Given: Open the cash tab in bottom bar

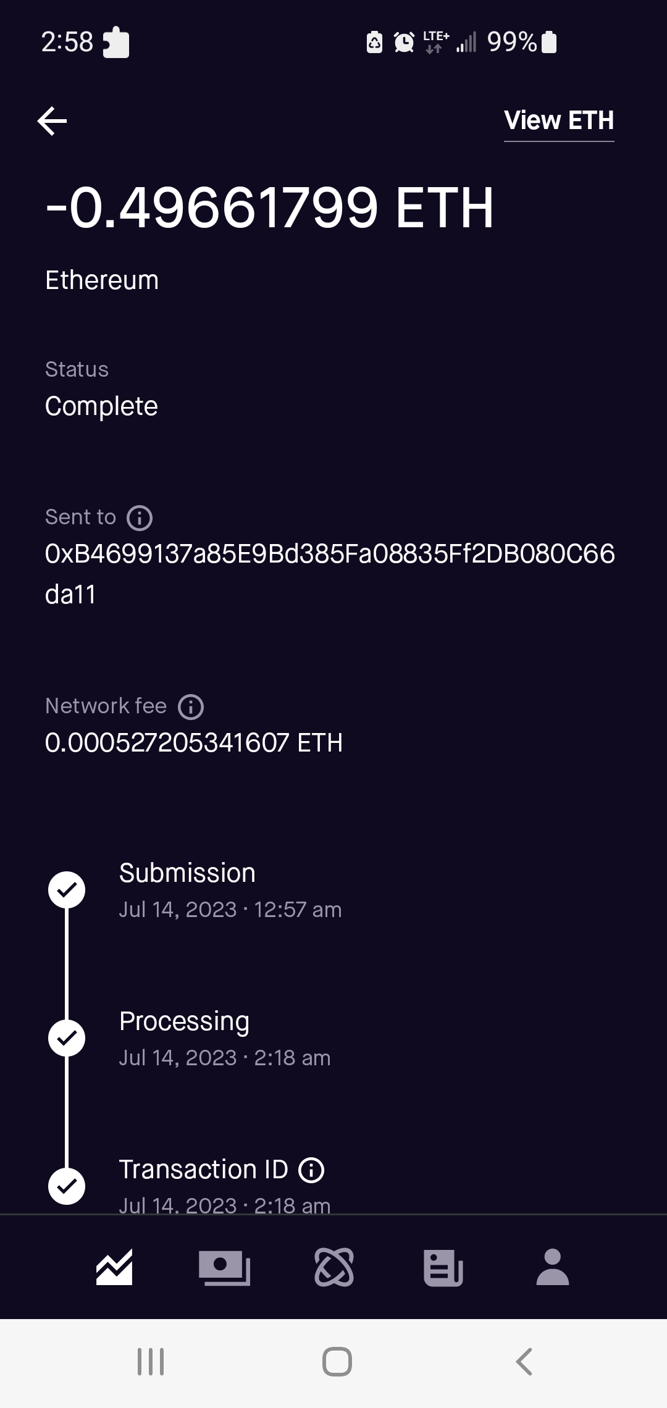Looking at the screenshot, I should 224,1268.
